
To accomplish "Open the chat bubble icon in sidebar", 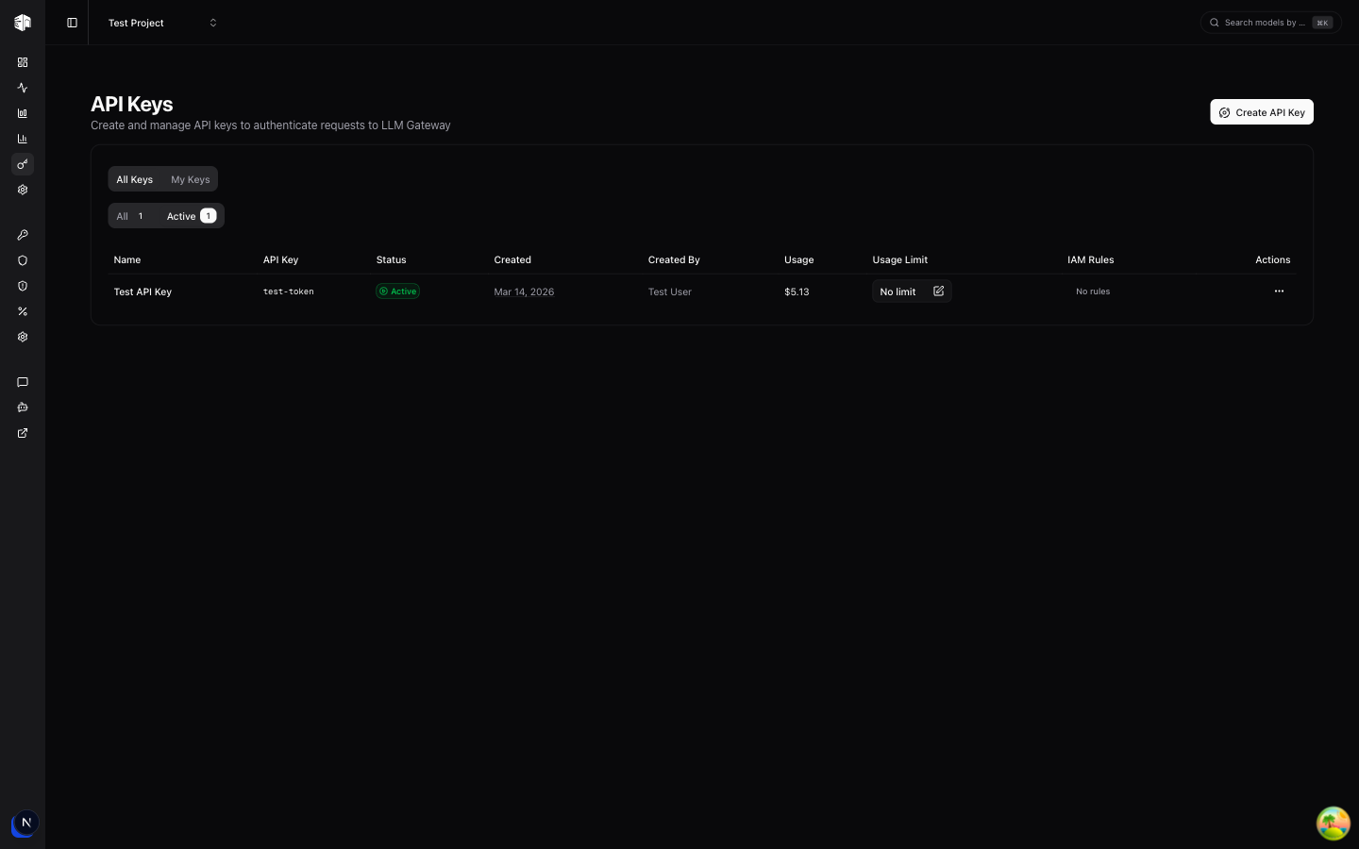I will pyautogui.click(x=23, y=382).
